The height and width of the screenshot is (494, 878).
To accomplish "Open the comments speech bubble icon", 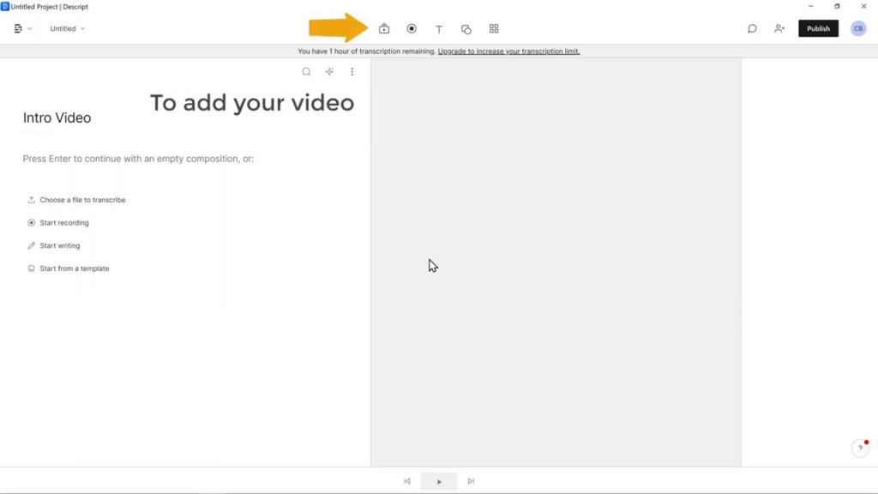I will click(x=752, y=28).
